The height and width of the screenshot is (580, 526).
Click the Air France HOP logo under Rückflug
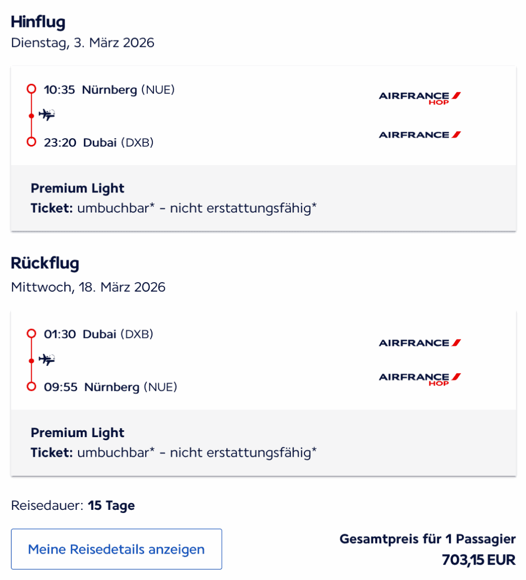[420, 379]
